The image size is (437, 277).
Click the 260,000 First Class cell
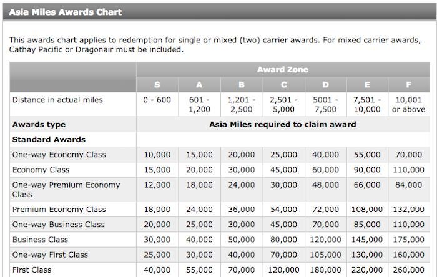[x=409, y=270]
